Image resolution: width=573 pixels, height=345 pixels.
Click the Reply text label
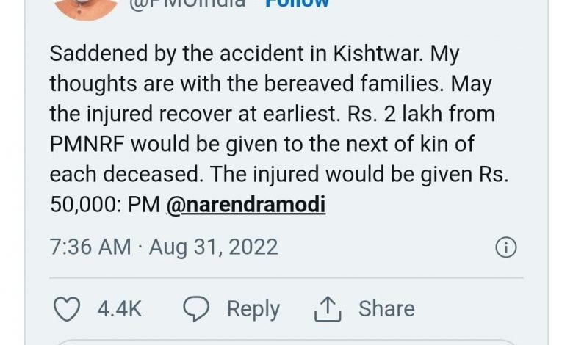tap(253, 309)
